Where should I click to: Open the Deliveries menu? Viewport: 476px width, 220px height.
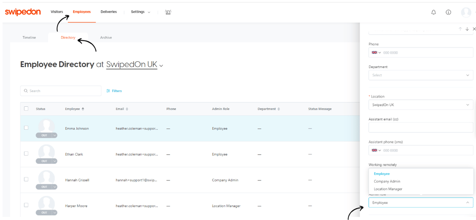[x=108, y=12]
